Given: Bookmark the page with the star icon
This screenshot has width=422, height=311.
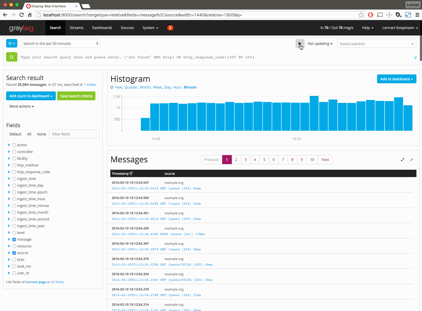Looking at the screenshot, I should [x=361, y=15].
